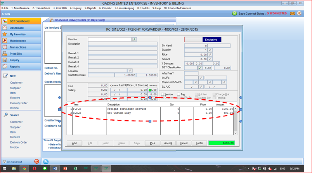312x173 pixels.
Task: Open Excel from the taskbar
Action: pyautogui.click(x=75, y=168)
